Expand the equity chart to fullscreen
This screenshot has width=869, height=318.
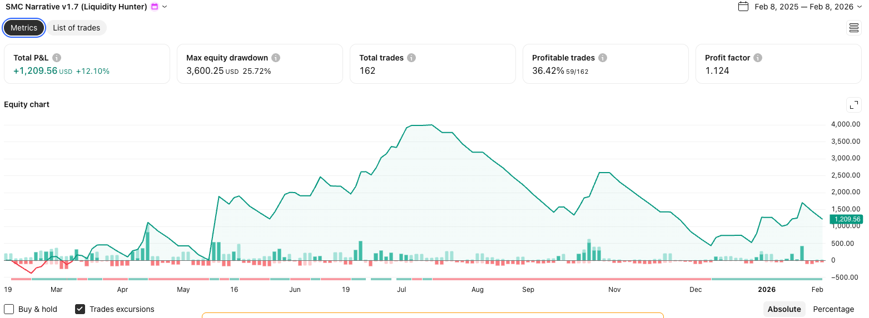point(853,105)
